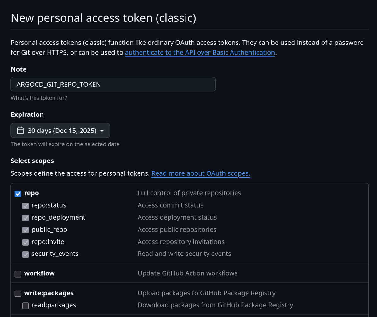Screen dimensions: 377x317
Task: Open Read more about OAuth scopes link
Action: point(201,173)
